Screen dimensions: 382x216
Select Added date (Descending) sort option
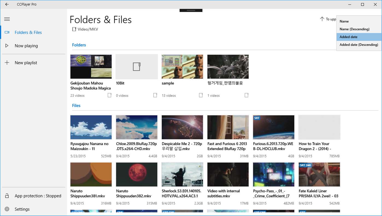(x=359, y=44)
